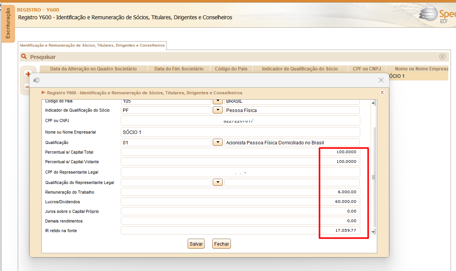Expand the Pesquisar panel chevron
Screen dimensions: 456x271
[442, 57]
